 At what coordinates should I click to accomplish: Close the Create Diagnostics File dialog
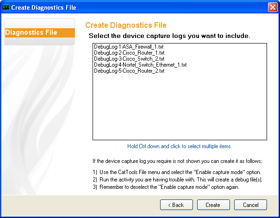click(273, 7)
